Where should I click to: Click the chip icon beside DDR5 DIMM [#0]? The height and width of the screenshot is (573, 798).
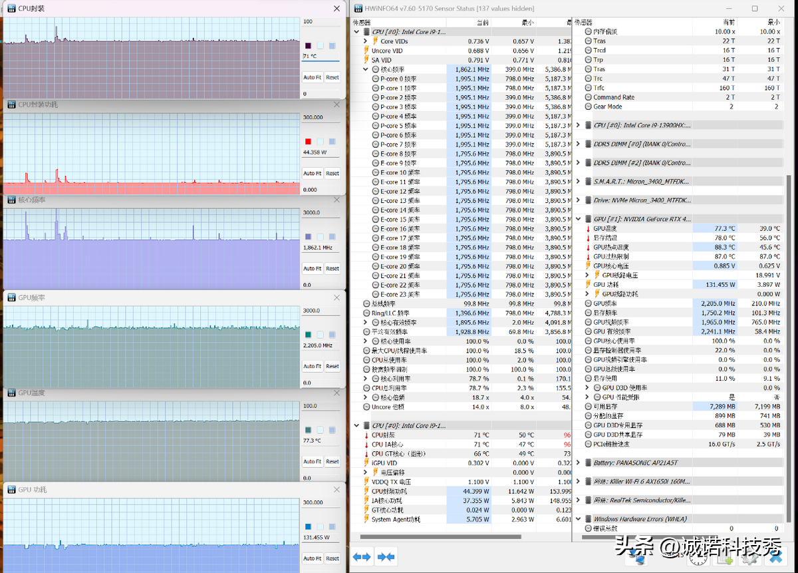coord(587,144)
